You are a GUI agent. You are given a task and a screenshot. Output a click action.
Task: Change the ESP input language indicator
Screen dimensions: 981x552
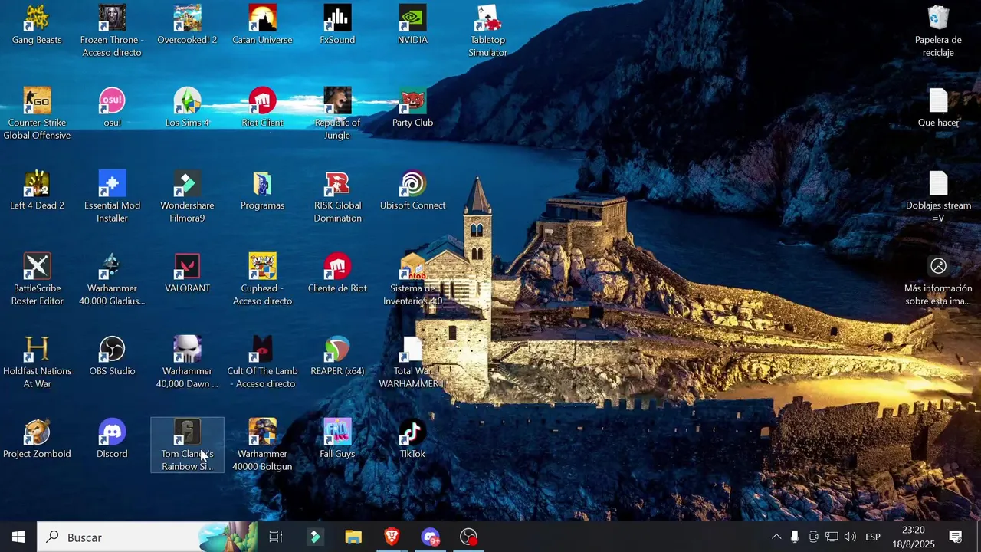pos(873,537)
